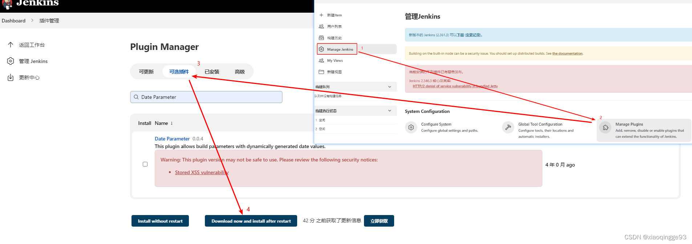Open Manage Jenkins in the side menu

point(340,49)
